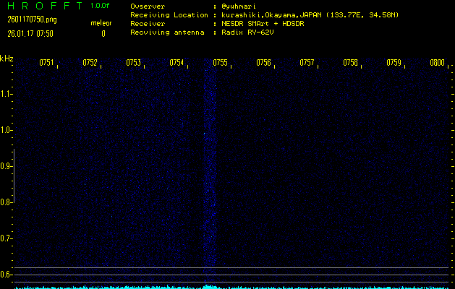This screenshot has height=289, width=455.
Task: Click antenna value Radix RY-62V
Action: 247,33
